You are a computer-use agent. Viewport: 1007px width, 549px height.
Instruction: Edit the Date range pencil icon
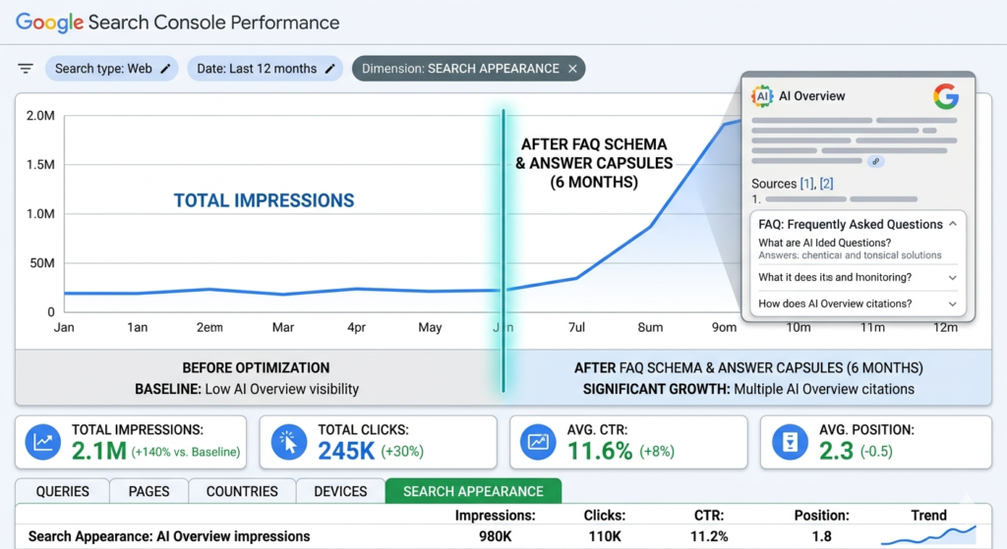[330, 69]
